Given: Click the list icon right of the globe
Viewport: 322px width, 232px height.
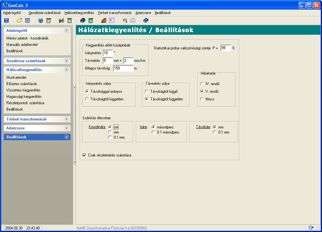Looking at the screenshot, I should click(x=49, y=21).
